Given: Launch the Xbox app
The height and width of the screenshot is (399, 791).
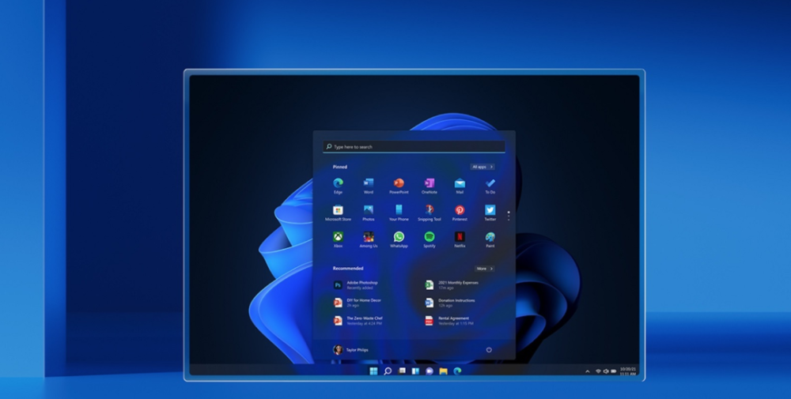Looking at the screenshot, I should pos(338,239).
